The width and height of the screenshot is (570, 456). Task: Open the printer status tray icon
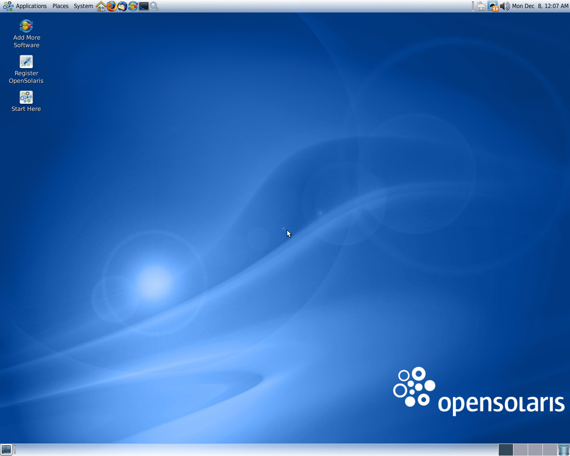[481, 6]
